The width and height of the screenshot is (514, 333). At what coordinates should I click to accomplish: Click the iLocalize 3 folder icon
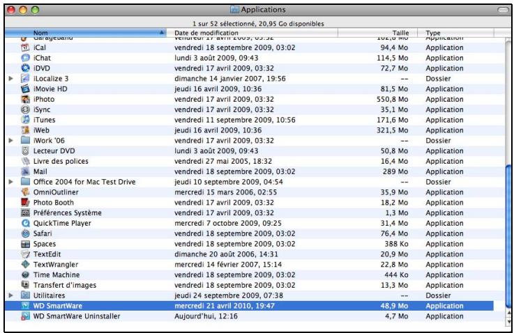click(25, 79)
